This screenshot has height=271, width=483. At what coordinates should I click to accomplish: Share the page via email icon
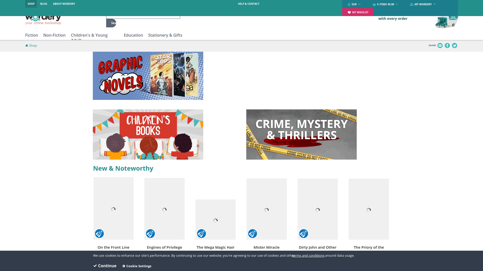[440, 45]
